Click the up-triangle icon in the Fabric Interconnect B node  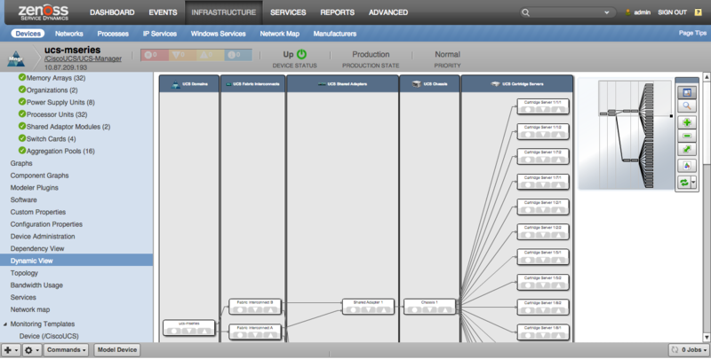[271, 309]
